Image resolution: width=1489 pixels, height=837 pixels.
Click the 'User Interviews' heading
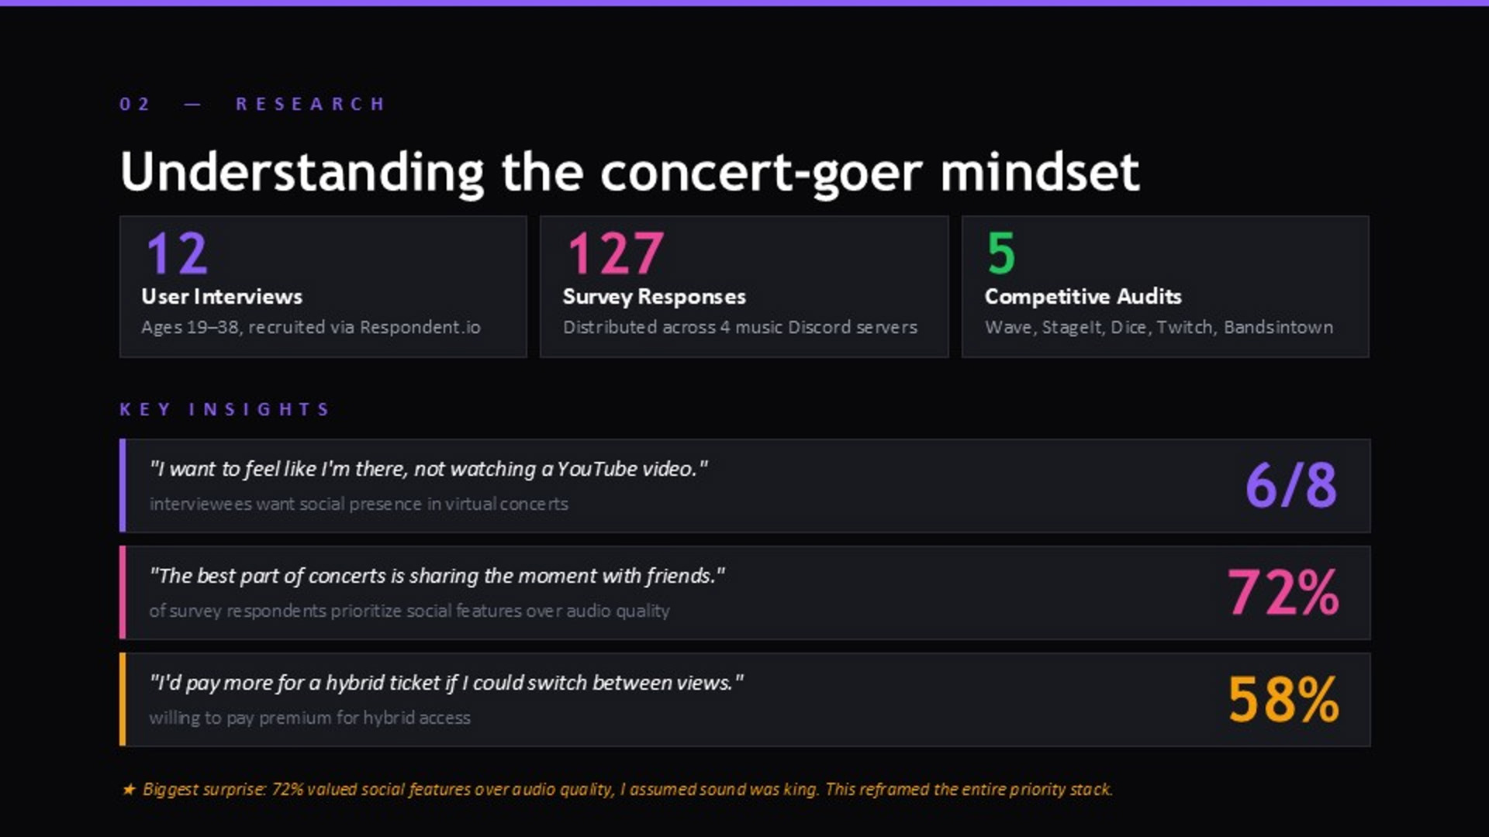tap(222, 297)
